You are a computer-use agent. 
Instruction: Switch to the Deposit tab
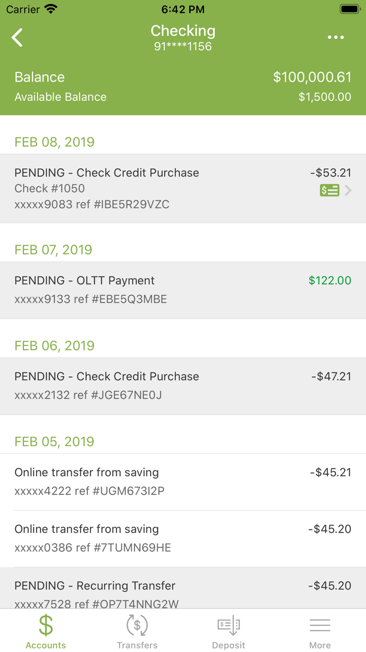[x=228, y=631]
